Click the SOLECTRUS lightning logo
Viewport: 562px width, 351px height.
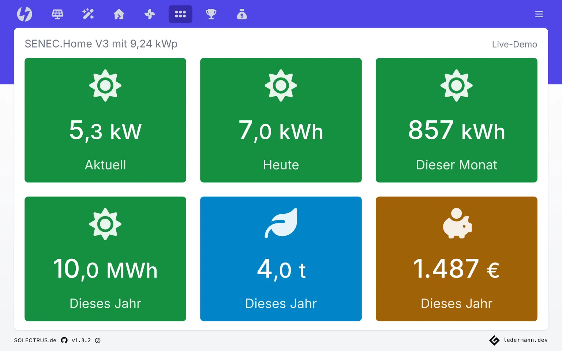[25, 14]
